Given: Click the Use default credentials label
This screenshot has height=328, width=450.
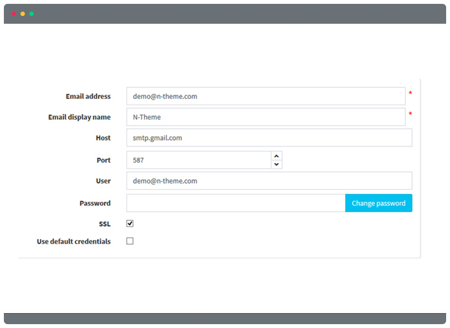Looking at the screenshot, I should (x=74, y=241).
